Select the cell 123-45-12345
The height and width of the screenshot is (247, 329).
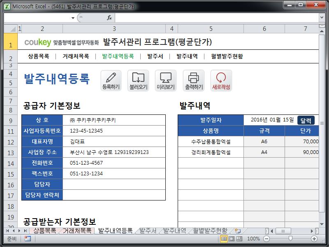click(114, 131)
